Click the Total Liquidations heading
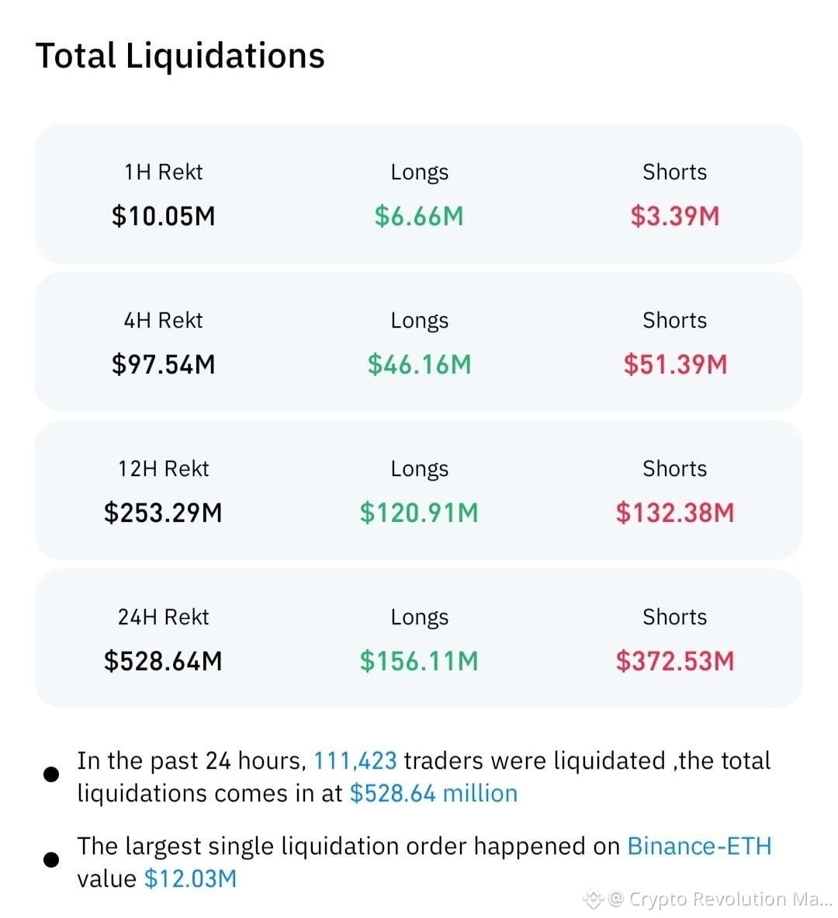 pyautogui.click(x=180, y=56)
